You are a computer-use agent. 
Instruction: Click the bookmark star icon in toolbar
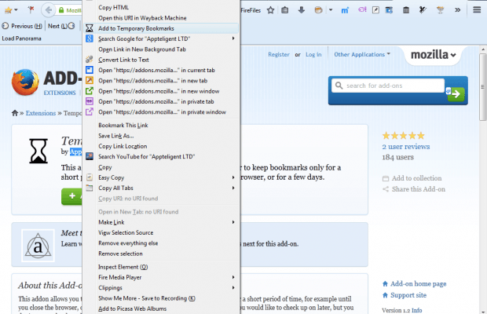point(270,10)
